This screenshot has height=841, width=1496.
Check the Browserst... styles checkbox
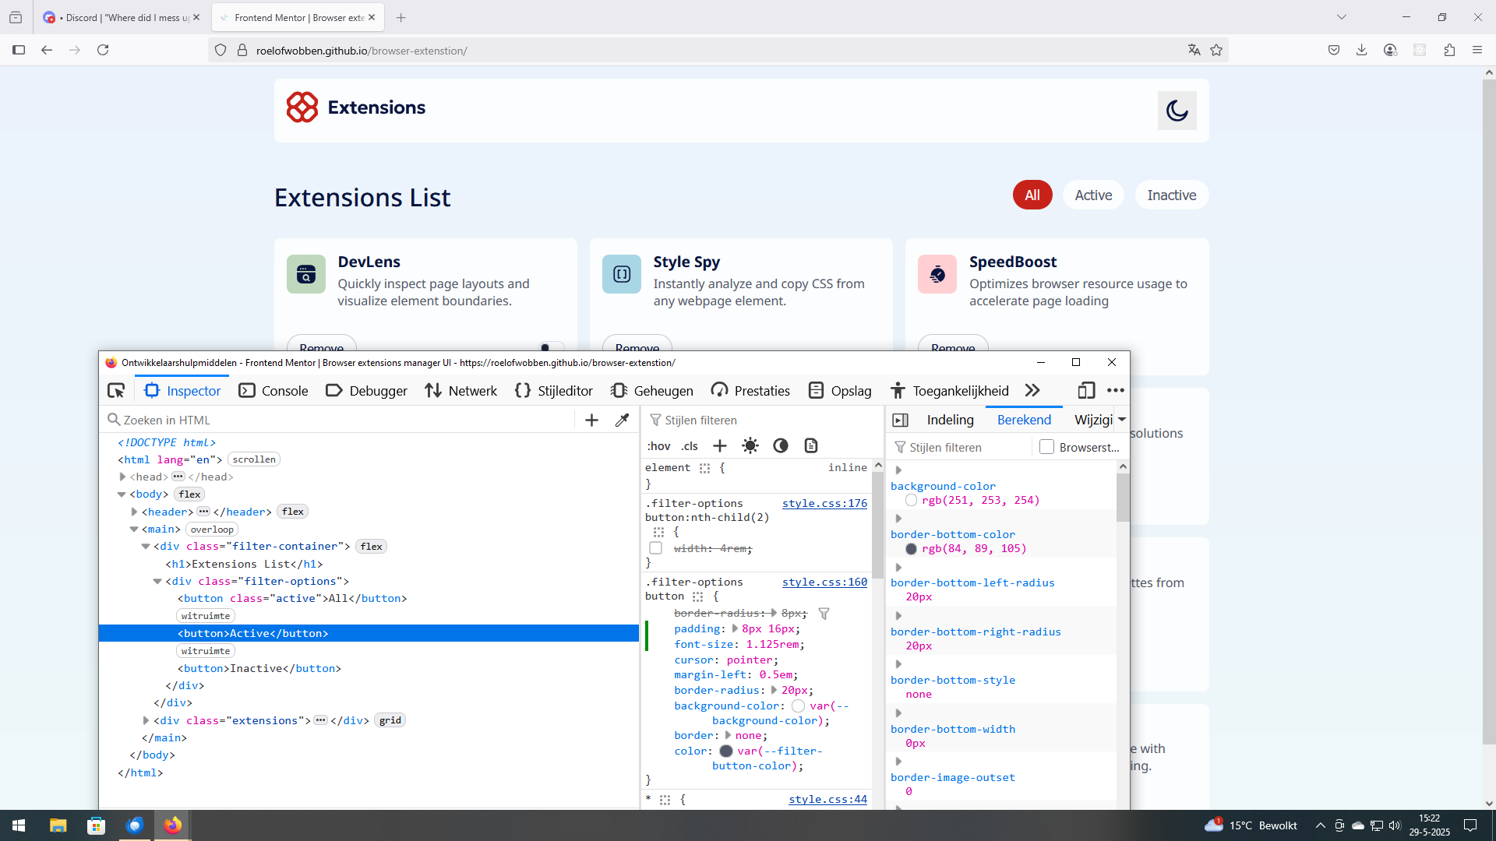[x=1046, y=447]
